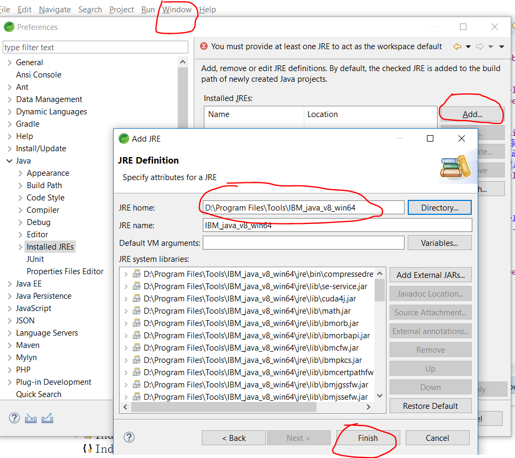
Task: Expand the Maven category
Action: [x=11, y=345]
